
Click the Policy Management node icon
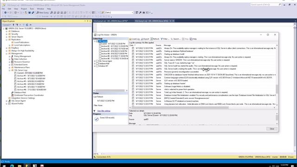coord(13,56)
